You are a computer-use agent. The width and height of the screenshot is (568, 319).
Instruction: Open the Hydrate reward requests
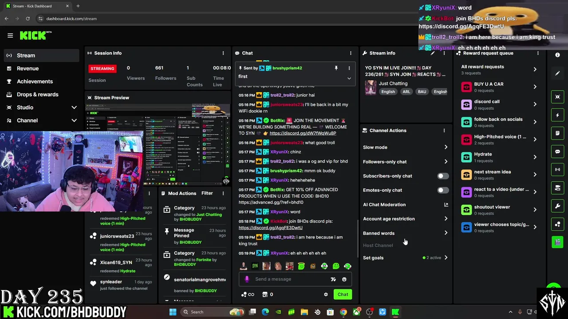[x=500, y=157]
